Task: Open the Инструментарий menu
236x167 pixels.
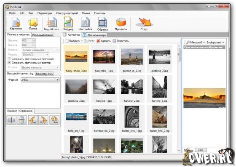Action: coord(67,13)
